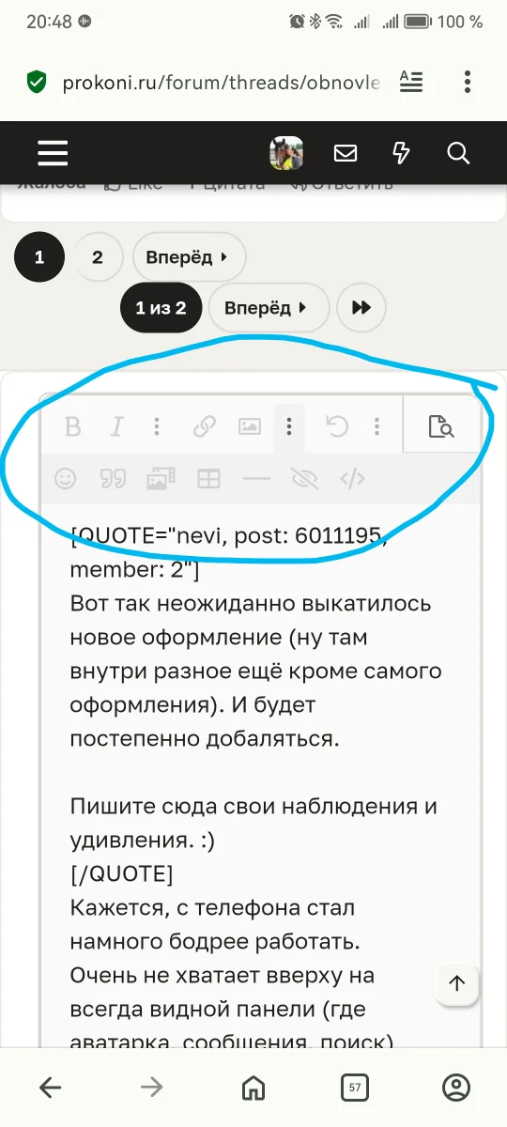Go forward with the browser forward arrow
This screenshot has width=507, height=1127.
[x=151, y=1088]
